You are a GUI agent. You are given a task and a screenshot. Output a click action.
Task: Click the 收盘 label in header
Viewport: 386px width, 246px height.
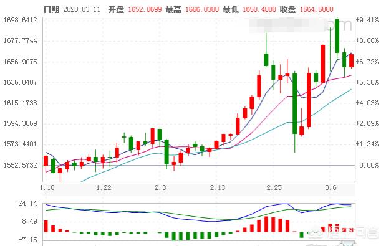pyautogui.click(x=287, y=9)
